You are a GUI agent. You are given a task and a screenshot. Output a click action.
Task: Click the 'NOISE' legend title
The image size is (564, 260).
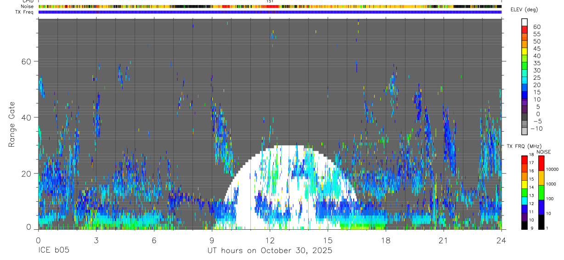544,152
